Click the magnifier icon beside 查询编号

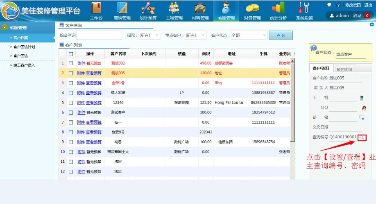361,137
